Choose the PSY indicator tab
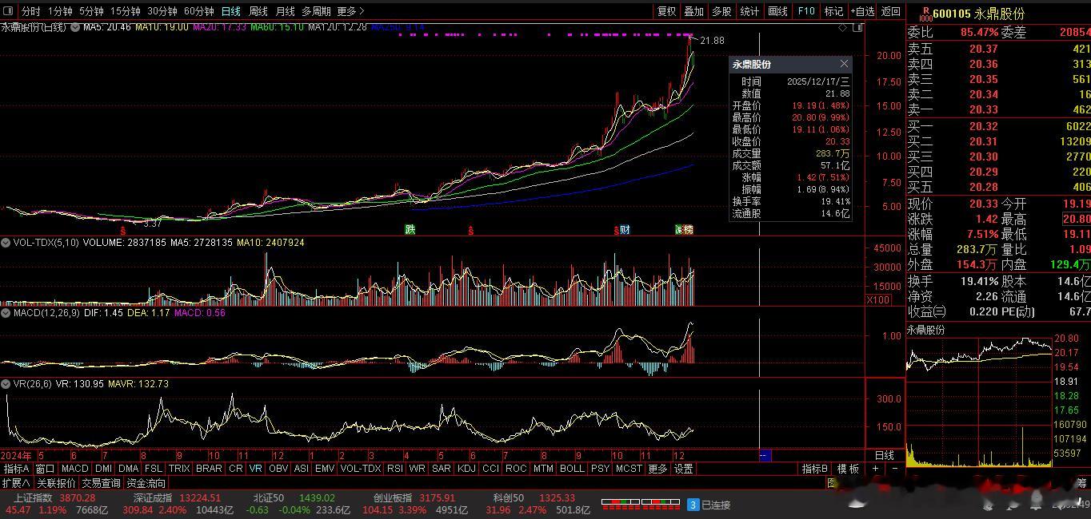 pos(600,469)
